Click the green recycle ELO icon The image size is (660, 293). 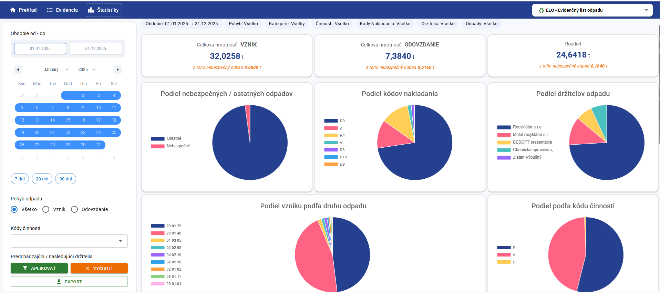[x=541, y=10]
